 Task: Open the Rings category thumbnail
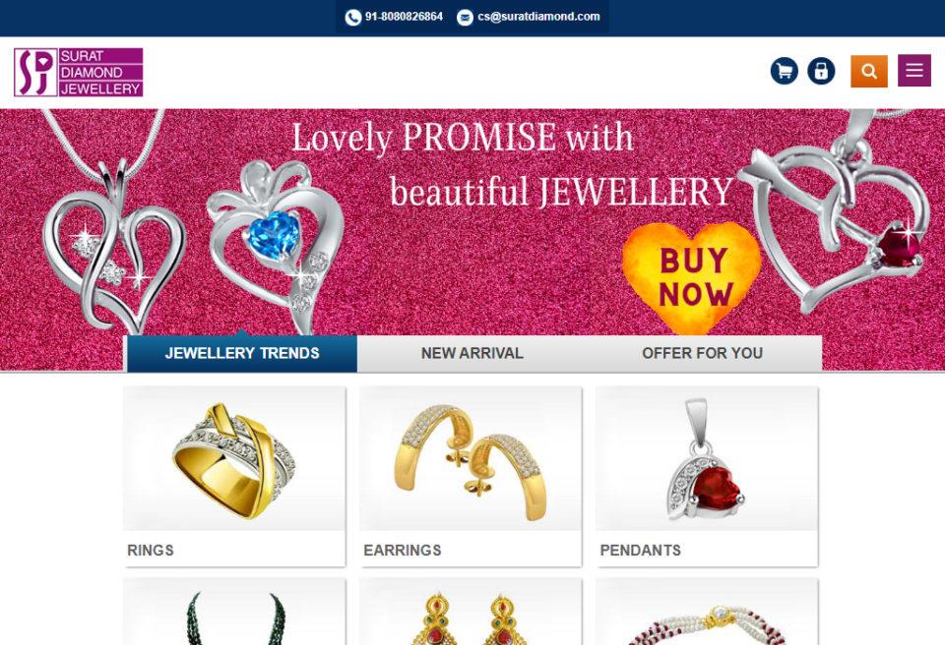[x=235, y=459]
